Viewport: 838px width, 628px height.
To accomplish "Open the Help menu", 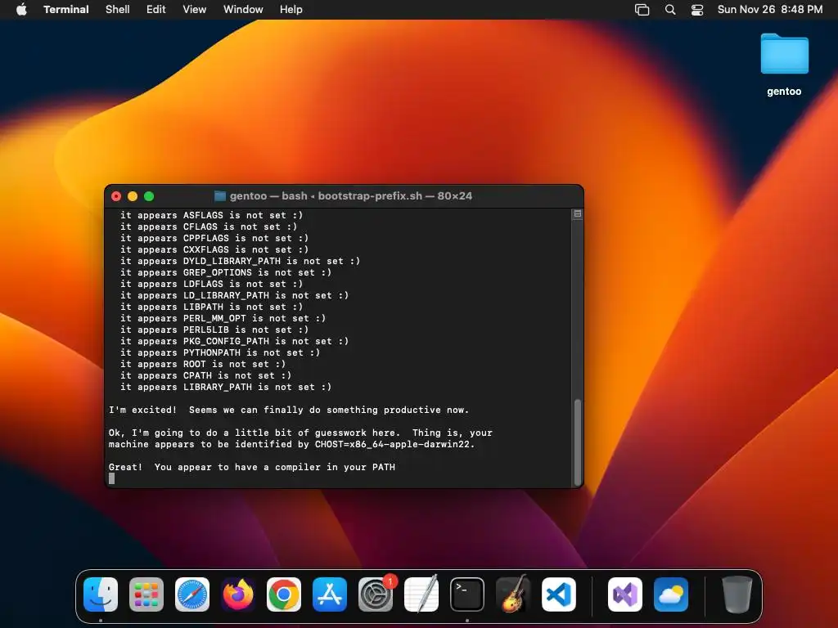I will pos(291,10).
